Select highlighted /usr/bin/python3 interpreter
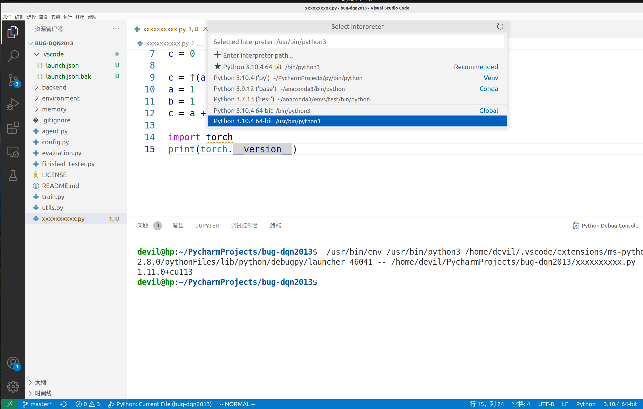643x409 pixels. [358, 121]
